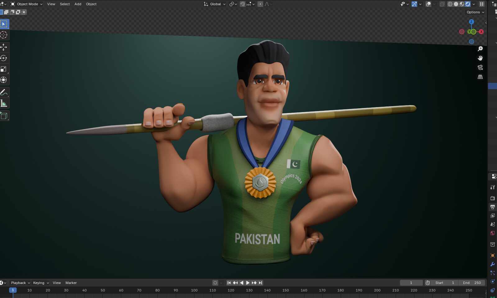The image size is (497, 298).
Task: Open the View menu in header
Action: click(x=51, y=4)
